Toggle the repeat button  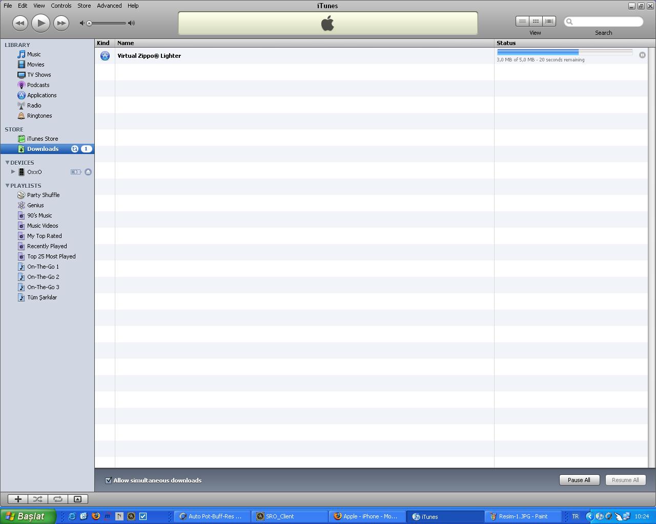point(58,499)
